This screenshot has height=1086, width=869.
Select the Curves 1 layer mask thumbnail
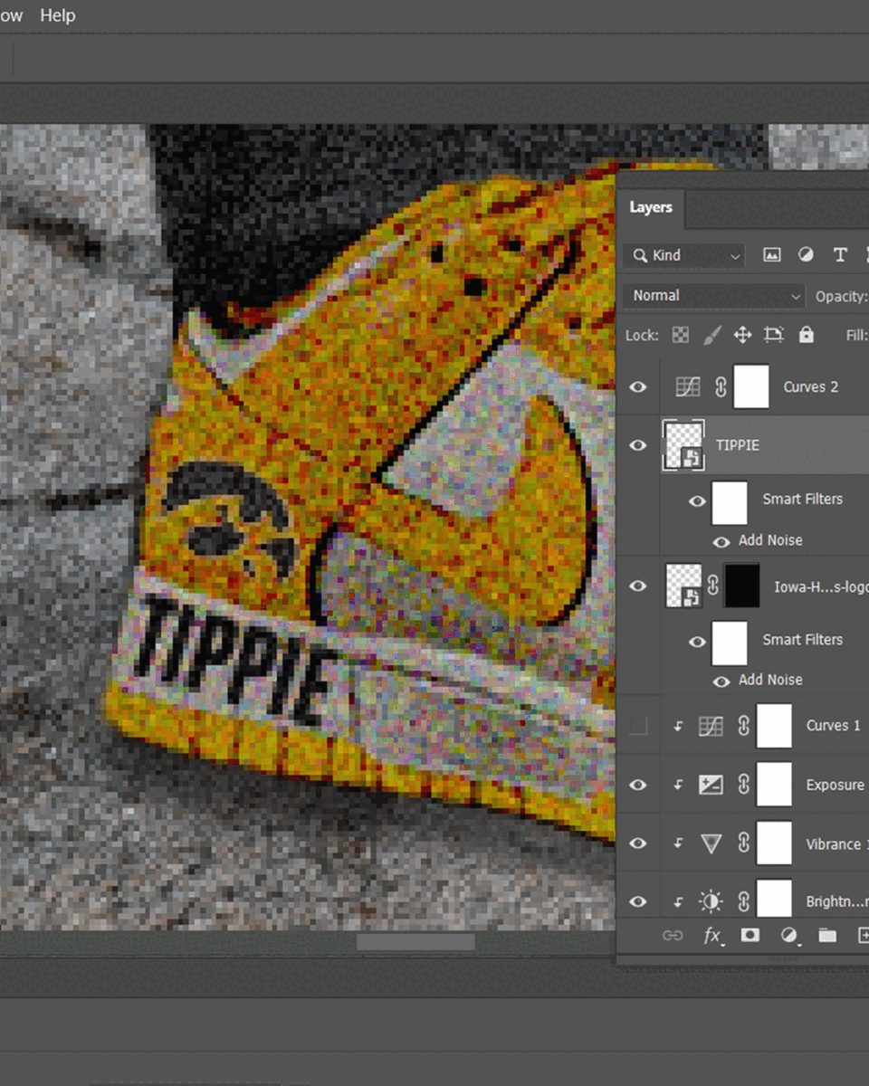click(774, 726)
